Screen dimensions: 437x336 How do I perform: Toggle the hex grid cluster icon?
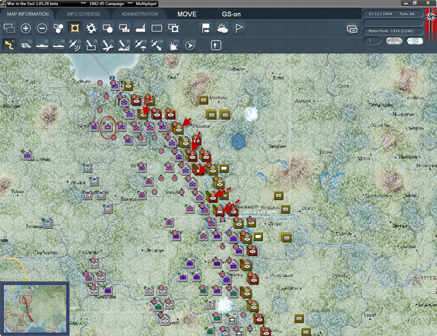58,28
